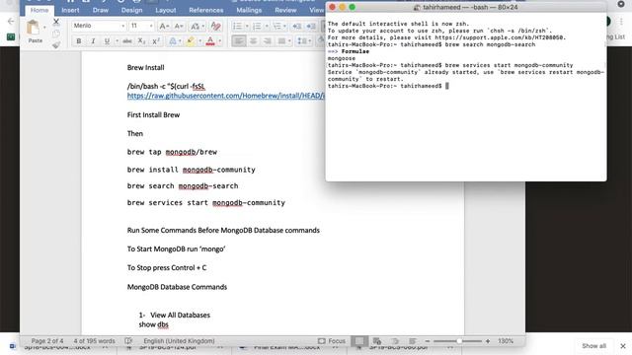Toggle italic formatting
Image resolution: width=632 pixels, height=355 pixels.
93,41
